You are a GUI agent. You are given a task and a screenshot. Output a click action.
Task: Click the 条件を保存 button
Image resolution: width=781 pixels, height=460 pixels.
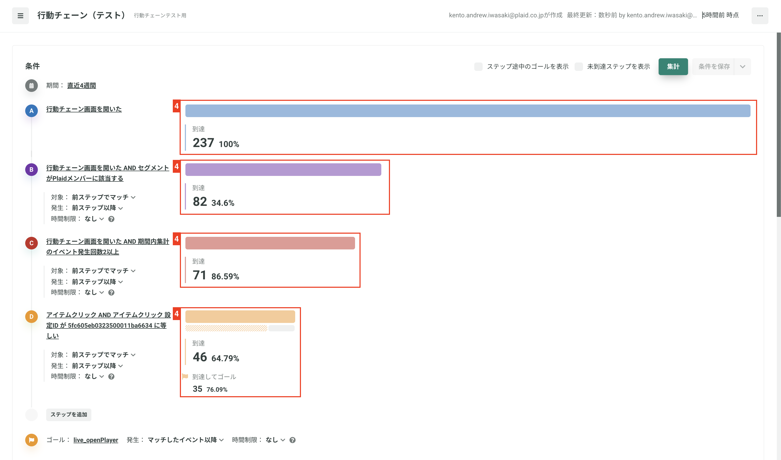(x=713, y=66)
